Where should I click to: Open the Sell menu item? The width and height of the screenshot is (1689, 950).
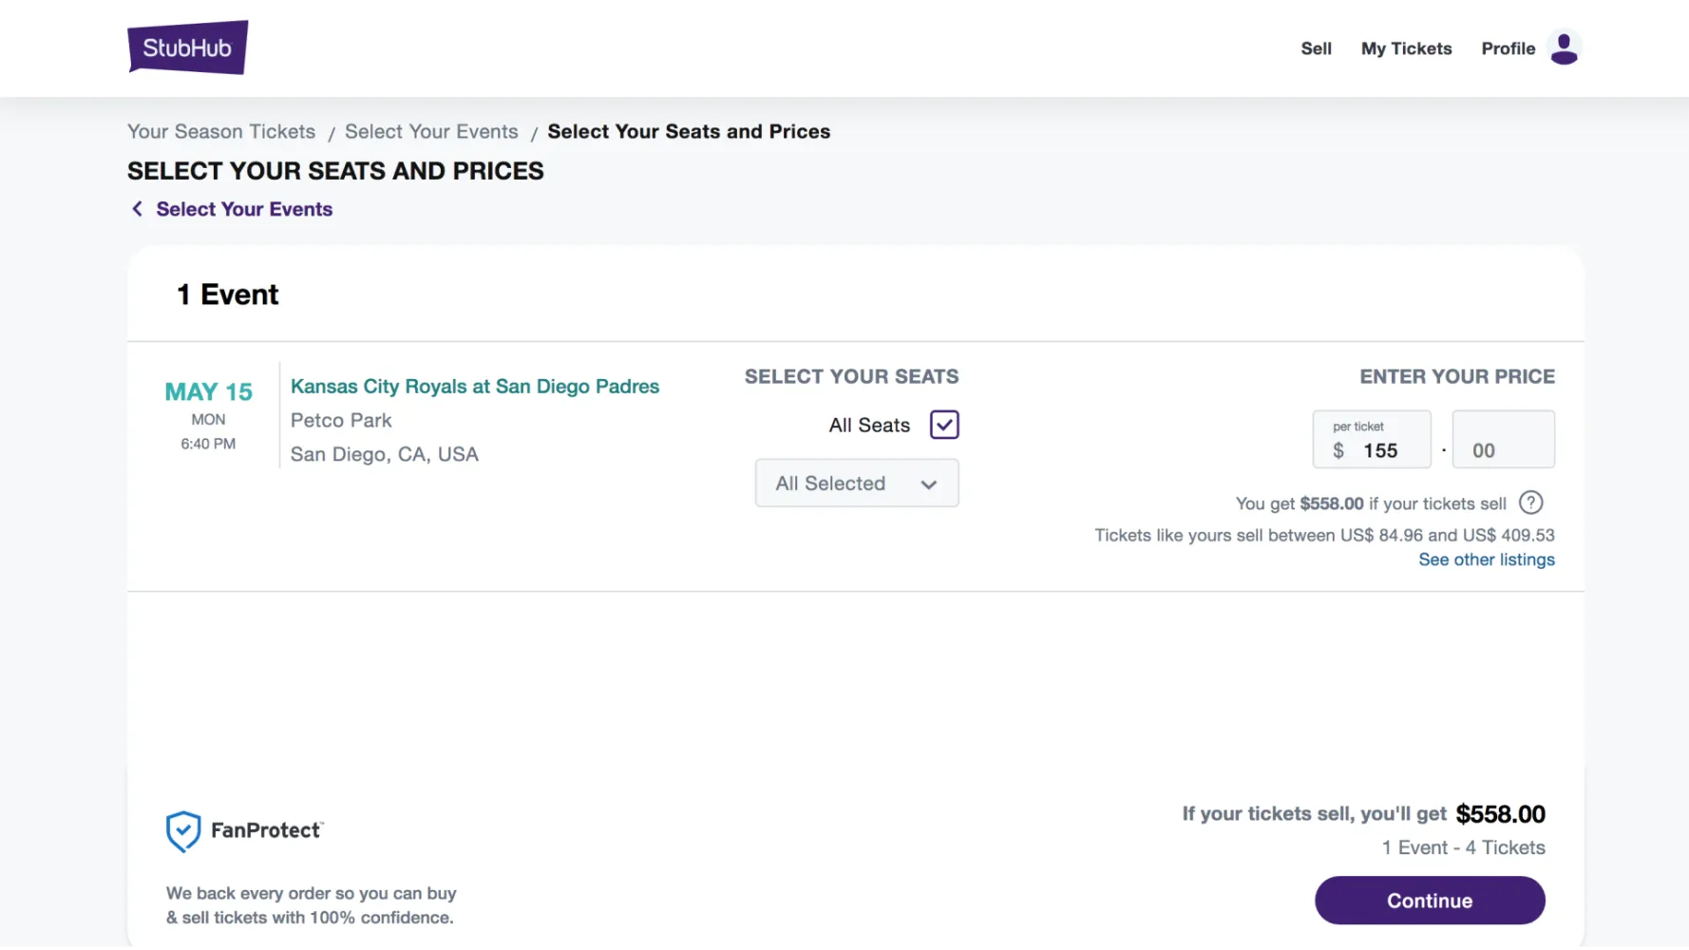point(1316,48)
